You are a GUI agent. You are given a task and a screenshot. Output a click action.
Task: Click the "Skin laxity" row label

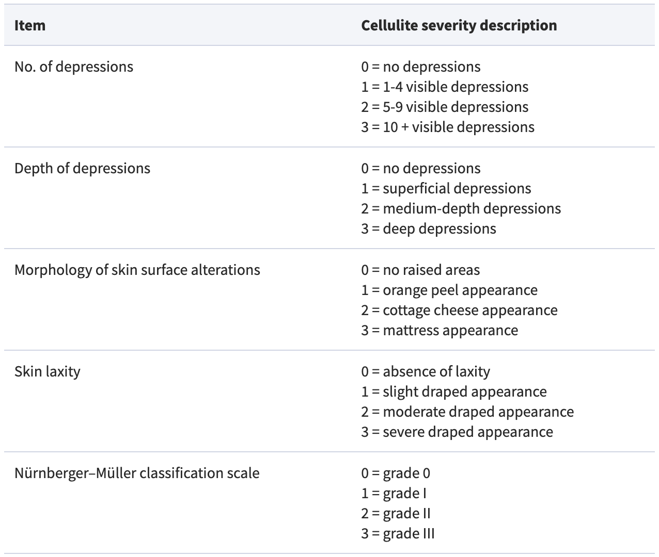click(x=48, y=371)
